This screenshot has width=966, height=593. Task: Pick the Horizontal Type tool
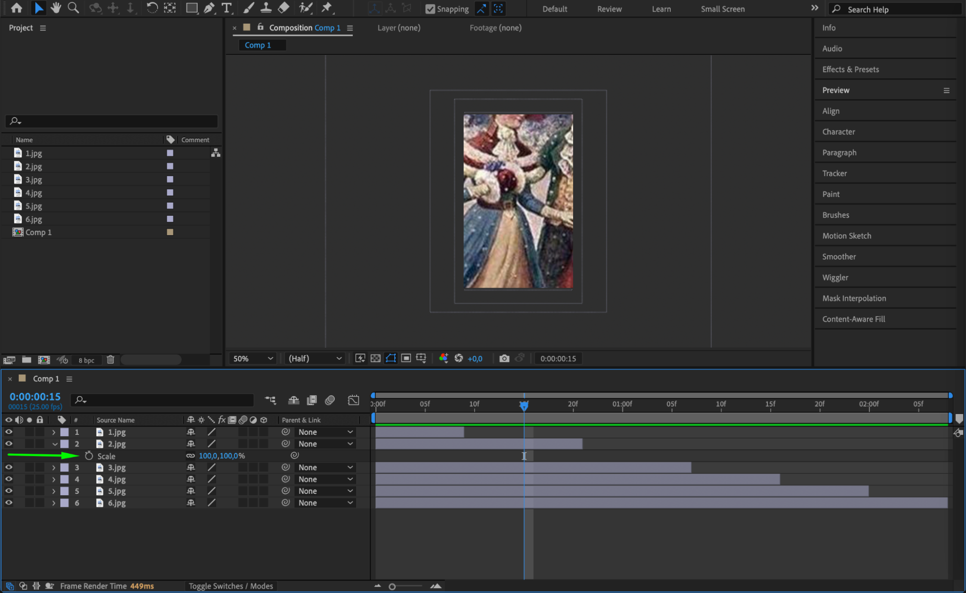click(226, 8)
